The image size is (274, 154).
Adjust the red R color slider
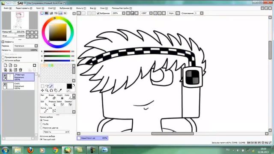point(57,51)
